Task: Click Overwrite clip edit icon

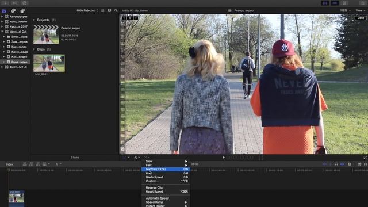Action: click(x=44, y=164)
